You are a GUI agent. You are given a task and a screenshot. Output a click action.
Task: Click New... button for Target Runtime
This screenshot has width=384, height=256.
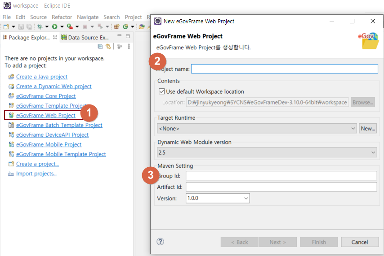pos(368,129)
